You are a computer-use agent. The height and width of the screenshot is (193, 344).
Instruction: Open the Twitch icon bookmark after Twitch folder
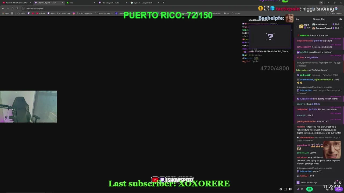coord(29,13)
